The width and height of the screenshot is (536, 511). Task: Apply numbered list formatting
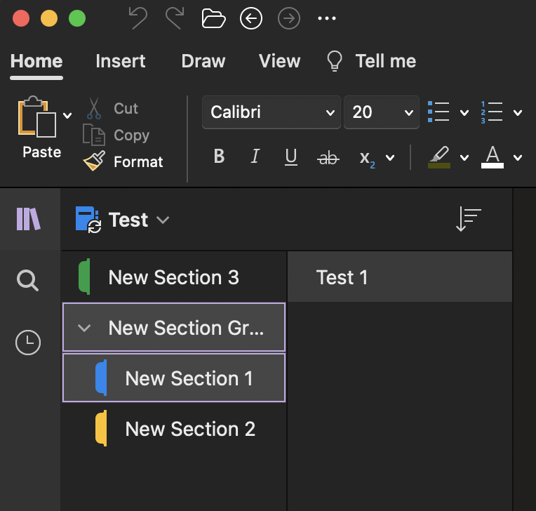[x=492, y=112]
